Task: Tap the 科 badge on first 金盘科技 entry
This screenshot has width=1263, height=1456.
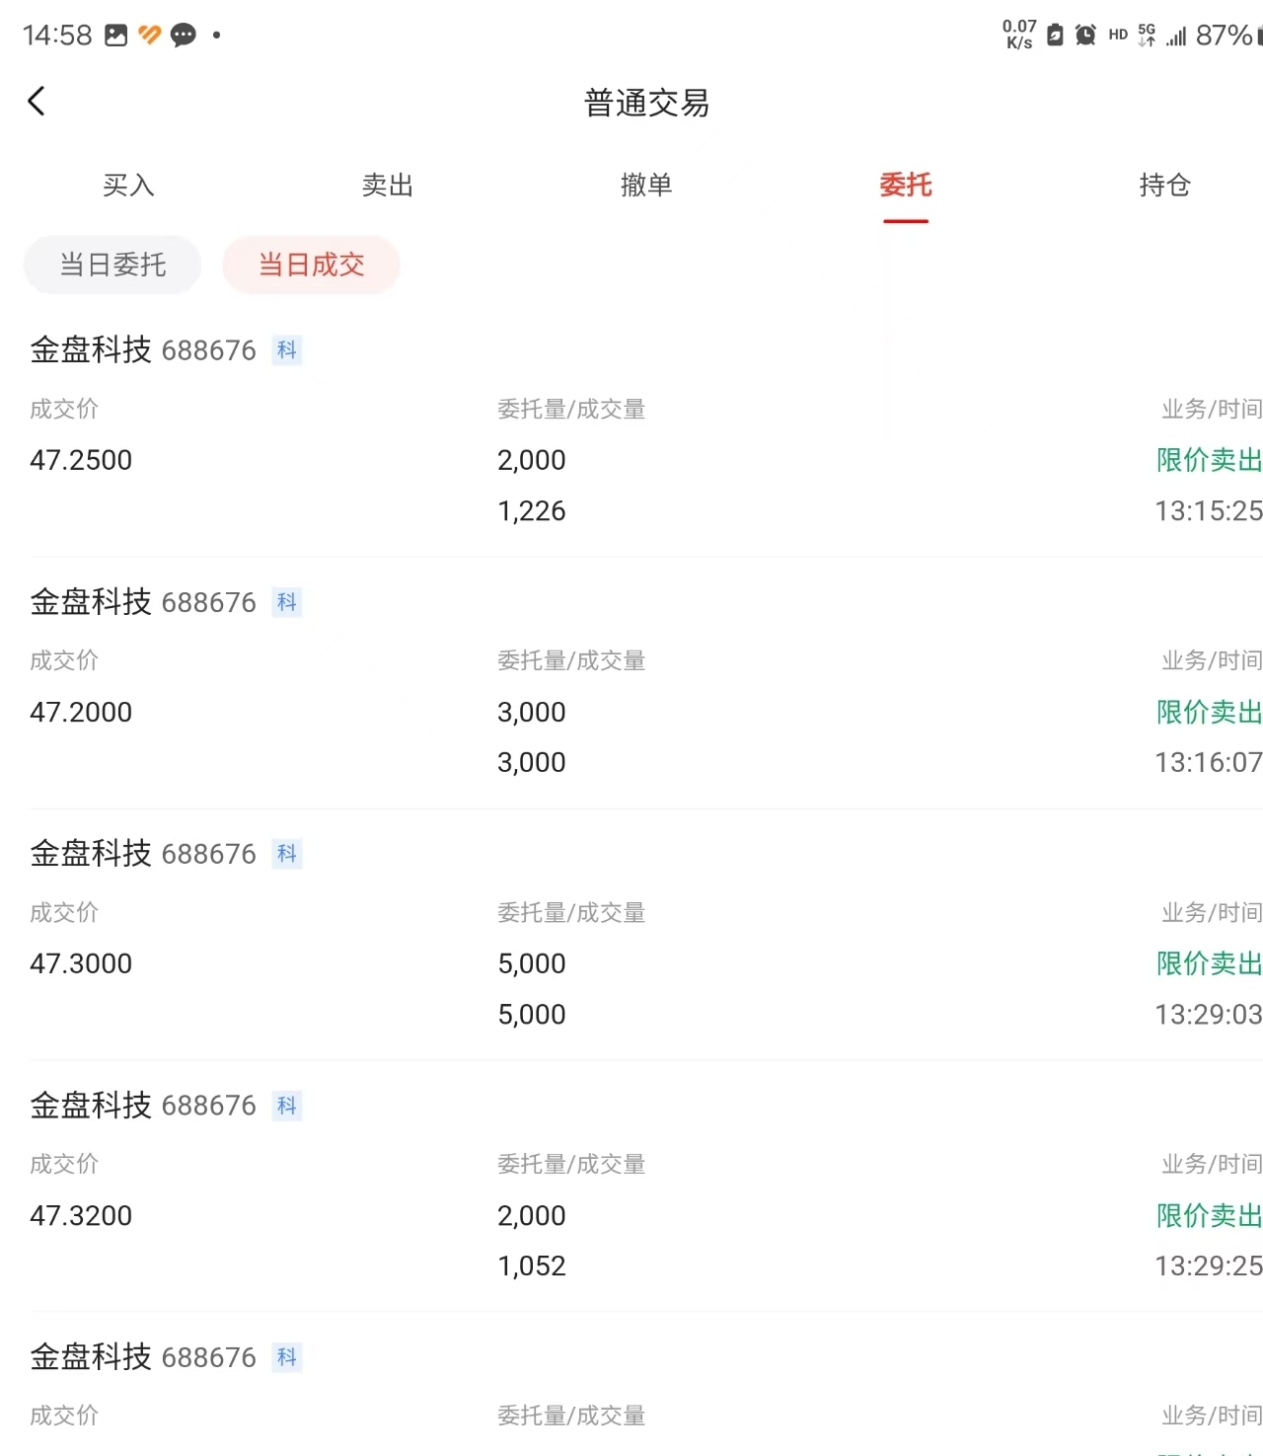Action: point(287,350)
